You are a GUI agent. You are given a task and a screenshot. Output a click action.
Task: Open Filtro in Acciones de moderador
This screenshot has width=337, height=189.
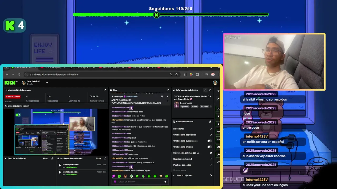coord(98,158)
